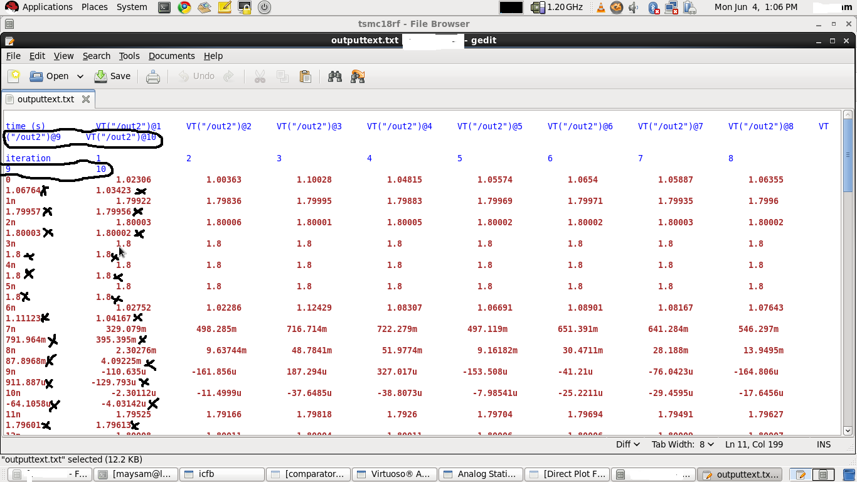Switch to second workspace in pager
This screenshot has width=857, height=482.
[824, 474]
